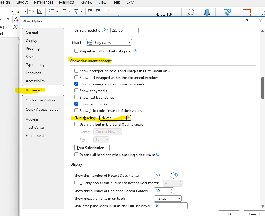Decrement unpinned Recent Folders spinner down
This screenshot has height=216, width=265.
click(x=171, y=193)
